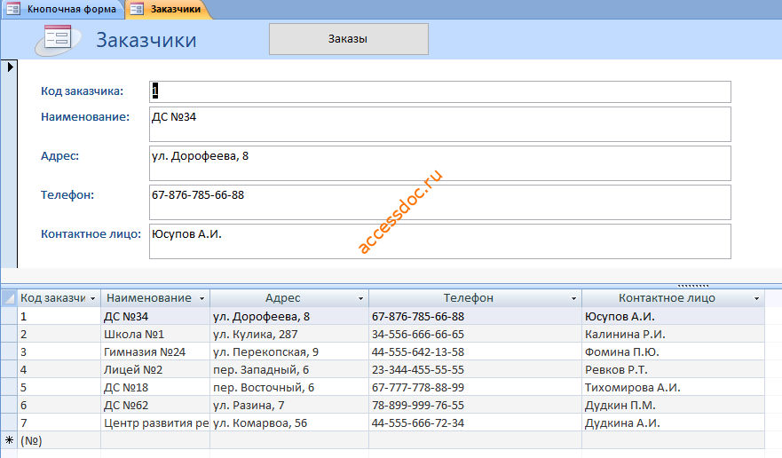Viewport: 782px width, 458px height.
Task: Click phone 23-344-455-55-55
Action: coord(475,370)
